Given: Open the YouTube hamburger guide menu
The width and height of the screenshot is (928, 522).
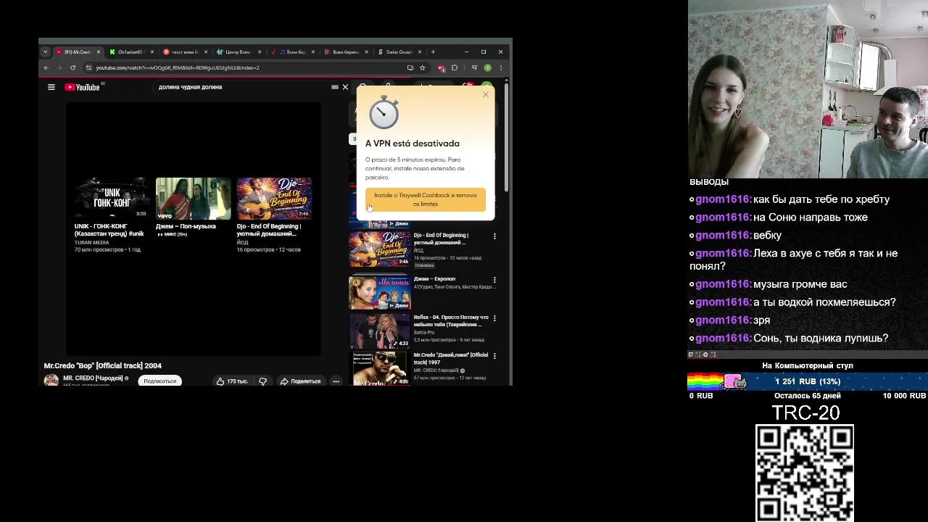Looking at the screenshot, I should [x=51, y=87].
